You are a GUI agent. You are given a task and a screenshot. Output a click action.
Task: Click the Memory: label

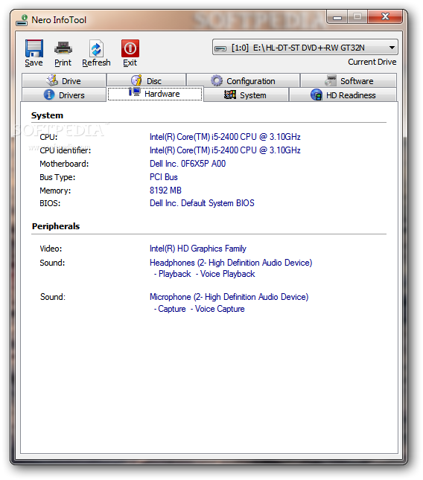pos(55,191)
